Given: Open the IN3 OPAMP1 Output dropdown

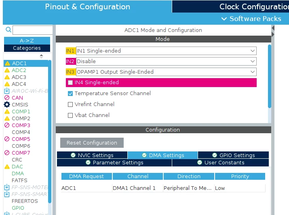Looking at the screenshot, I should (166, 72).
